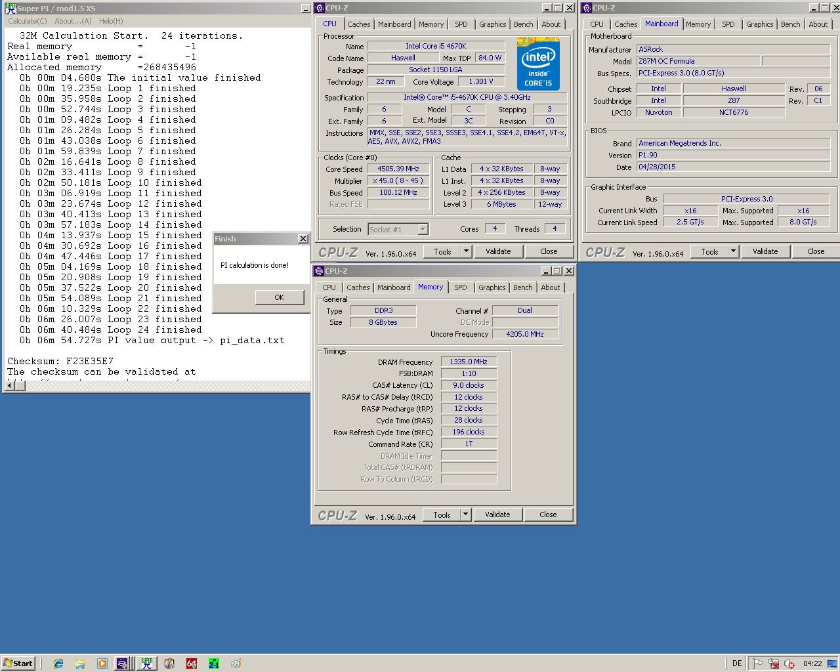Open Graphics tab in CPU window

[x=492, y=24]
